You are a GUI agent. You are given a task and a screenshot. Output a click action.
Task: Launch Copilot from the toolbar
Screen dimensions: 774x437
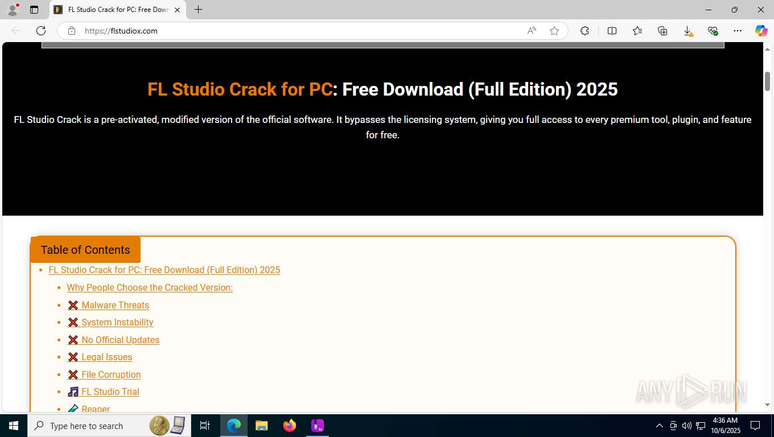(x=761, y=31)
